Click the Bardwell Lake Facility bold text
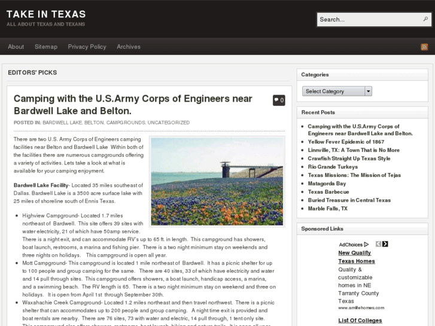 41,185
